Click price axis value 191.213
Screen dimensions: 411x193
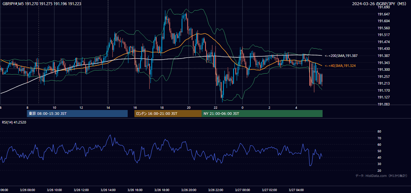pos(383,83)
